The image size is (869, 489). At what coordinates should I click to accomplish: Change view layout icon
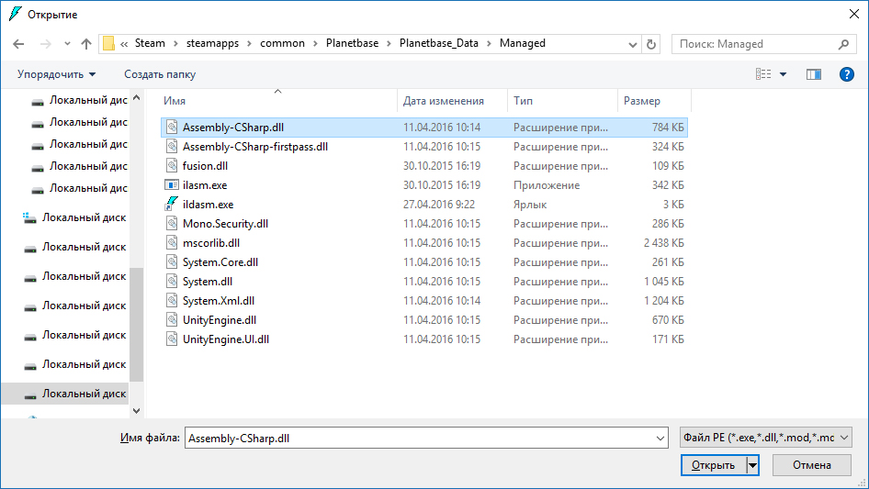point(763,74)
